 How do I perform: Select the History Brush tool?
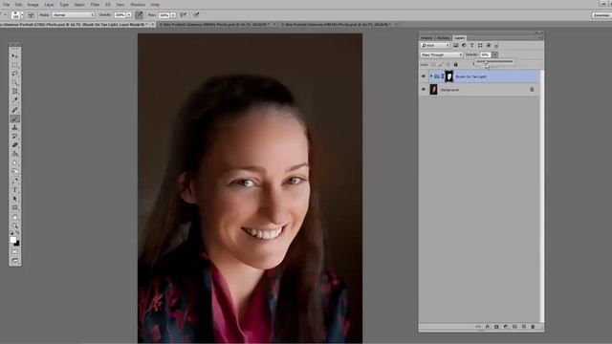pos(15,136)
